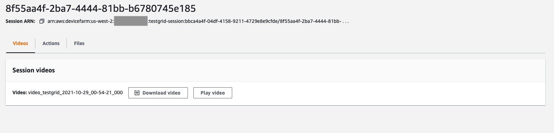Click the empty area right of Play video
The height and width of the screenshot is (133, 554).
pyautogui.click(x=388, y=93)
